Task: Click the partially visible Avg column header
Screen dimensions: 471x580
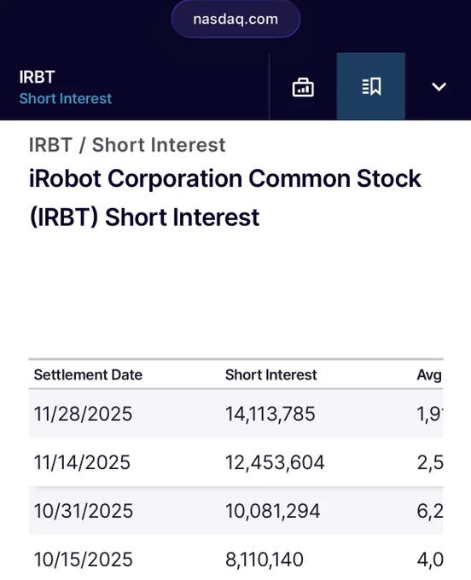Action: (429, 375)
